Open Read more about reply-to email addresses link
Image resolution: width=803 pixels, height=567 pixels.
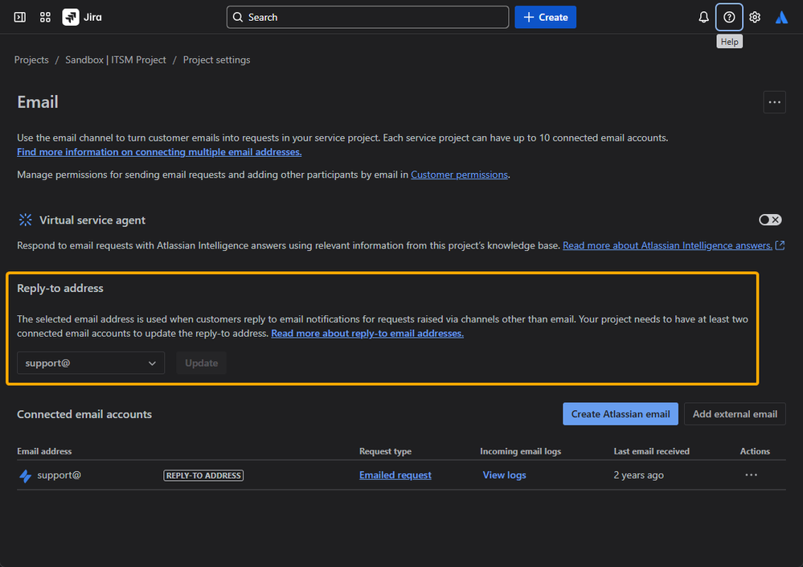point(367,334)
